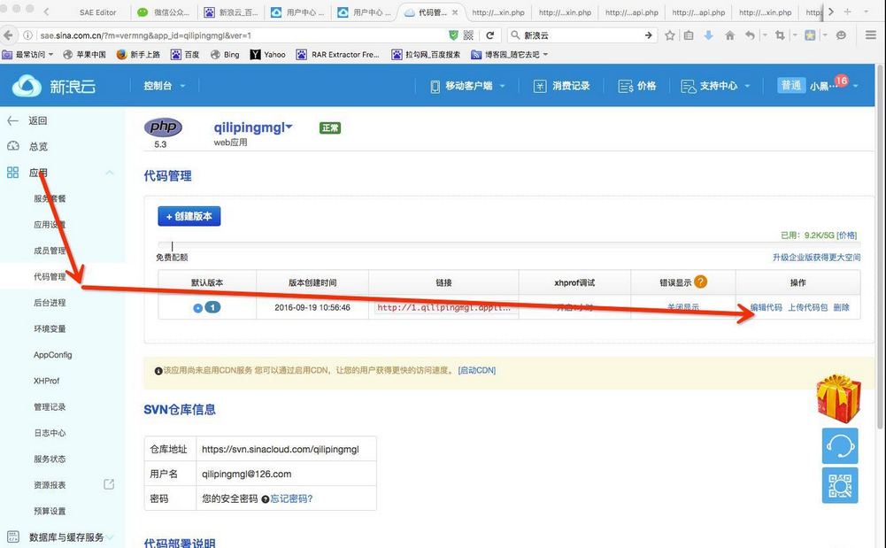886x548 pixels.
Task: Open 预算设置 in sidebar
Action: [50, 511]
